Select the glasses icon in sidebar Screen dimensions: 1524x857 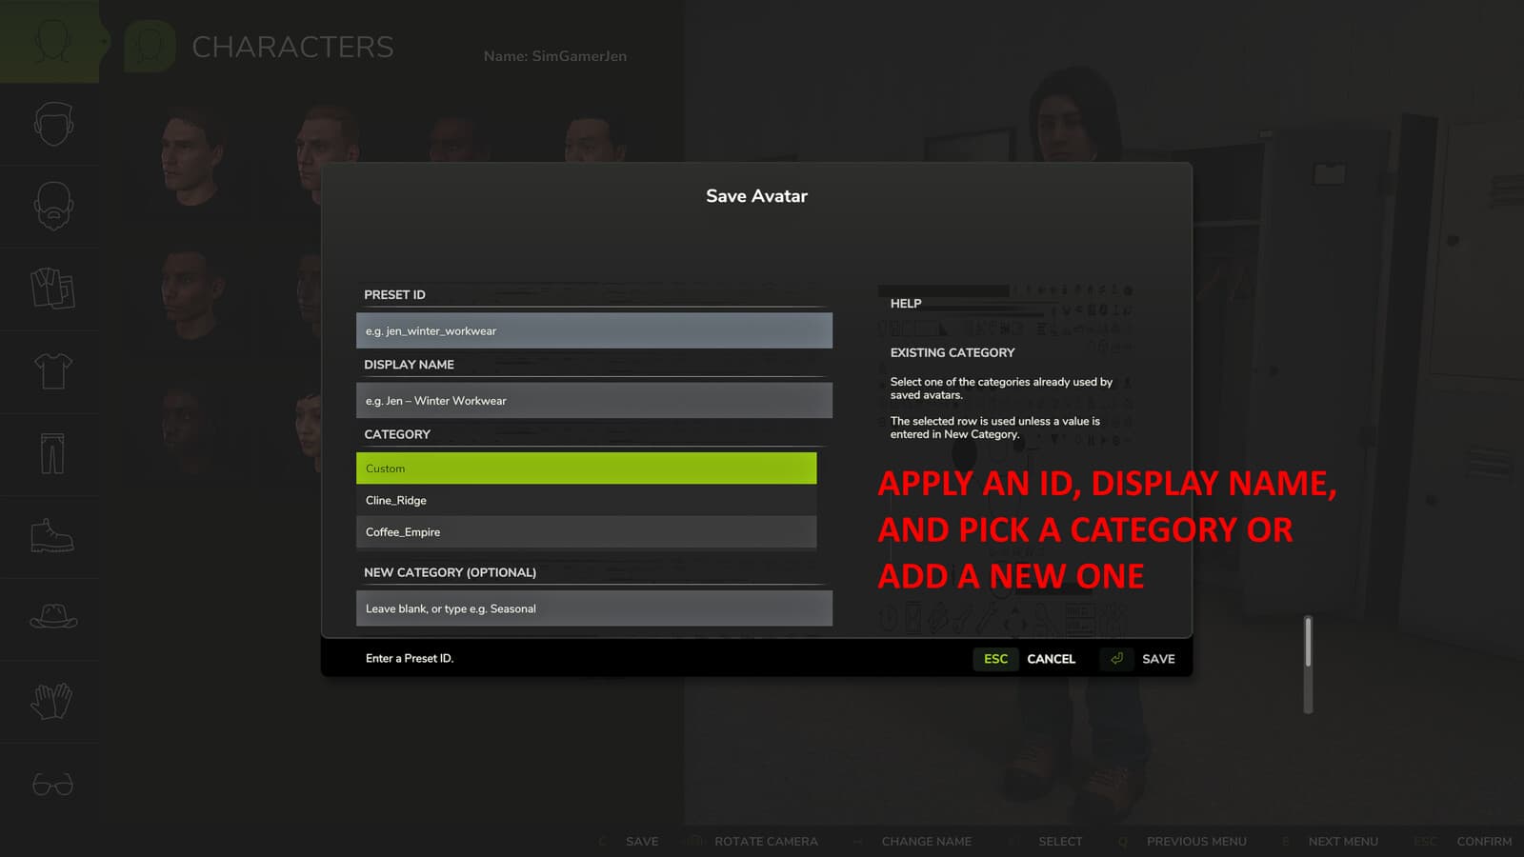52,785
